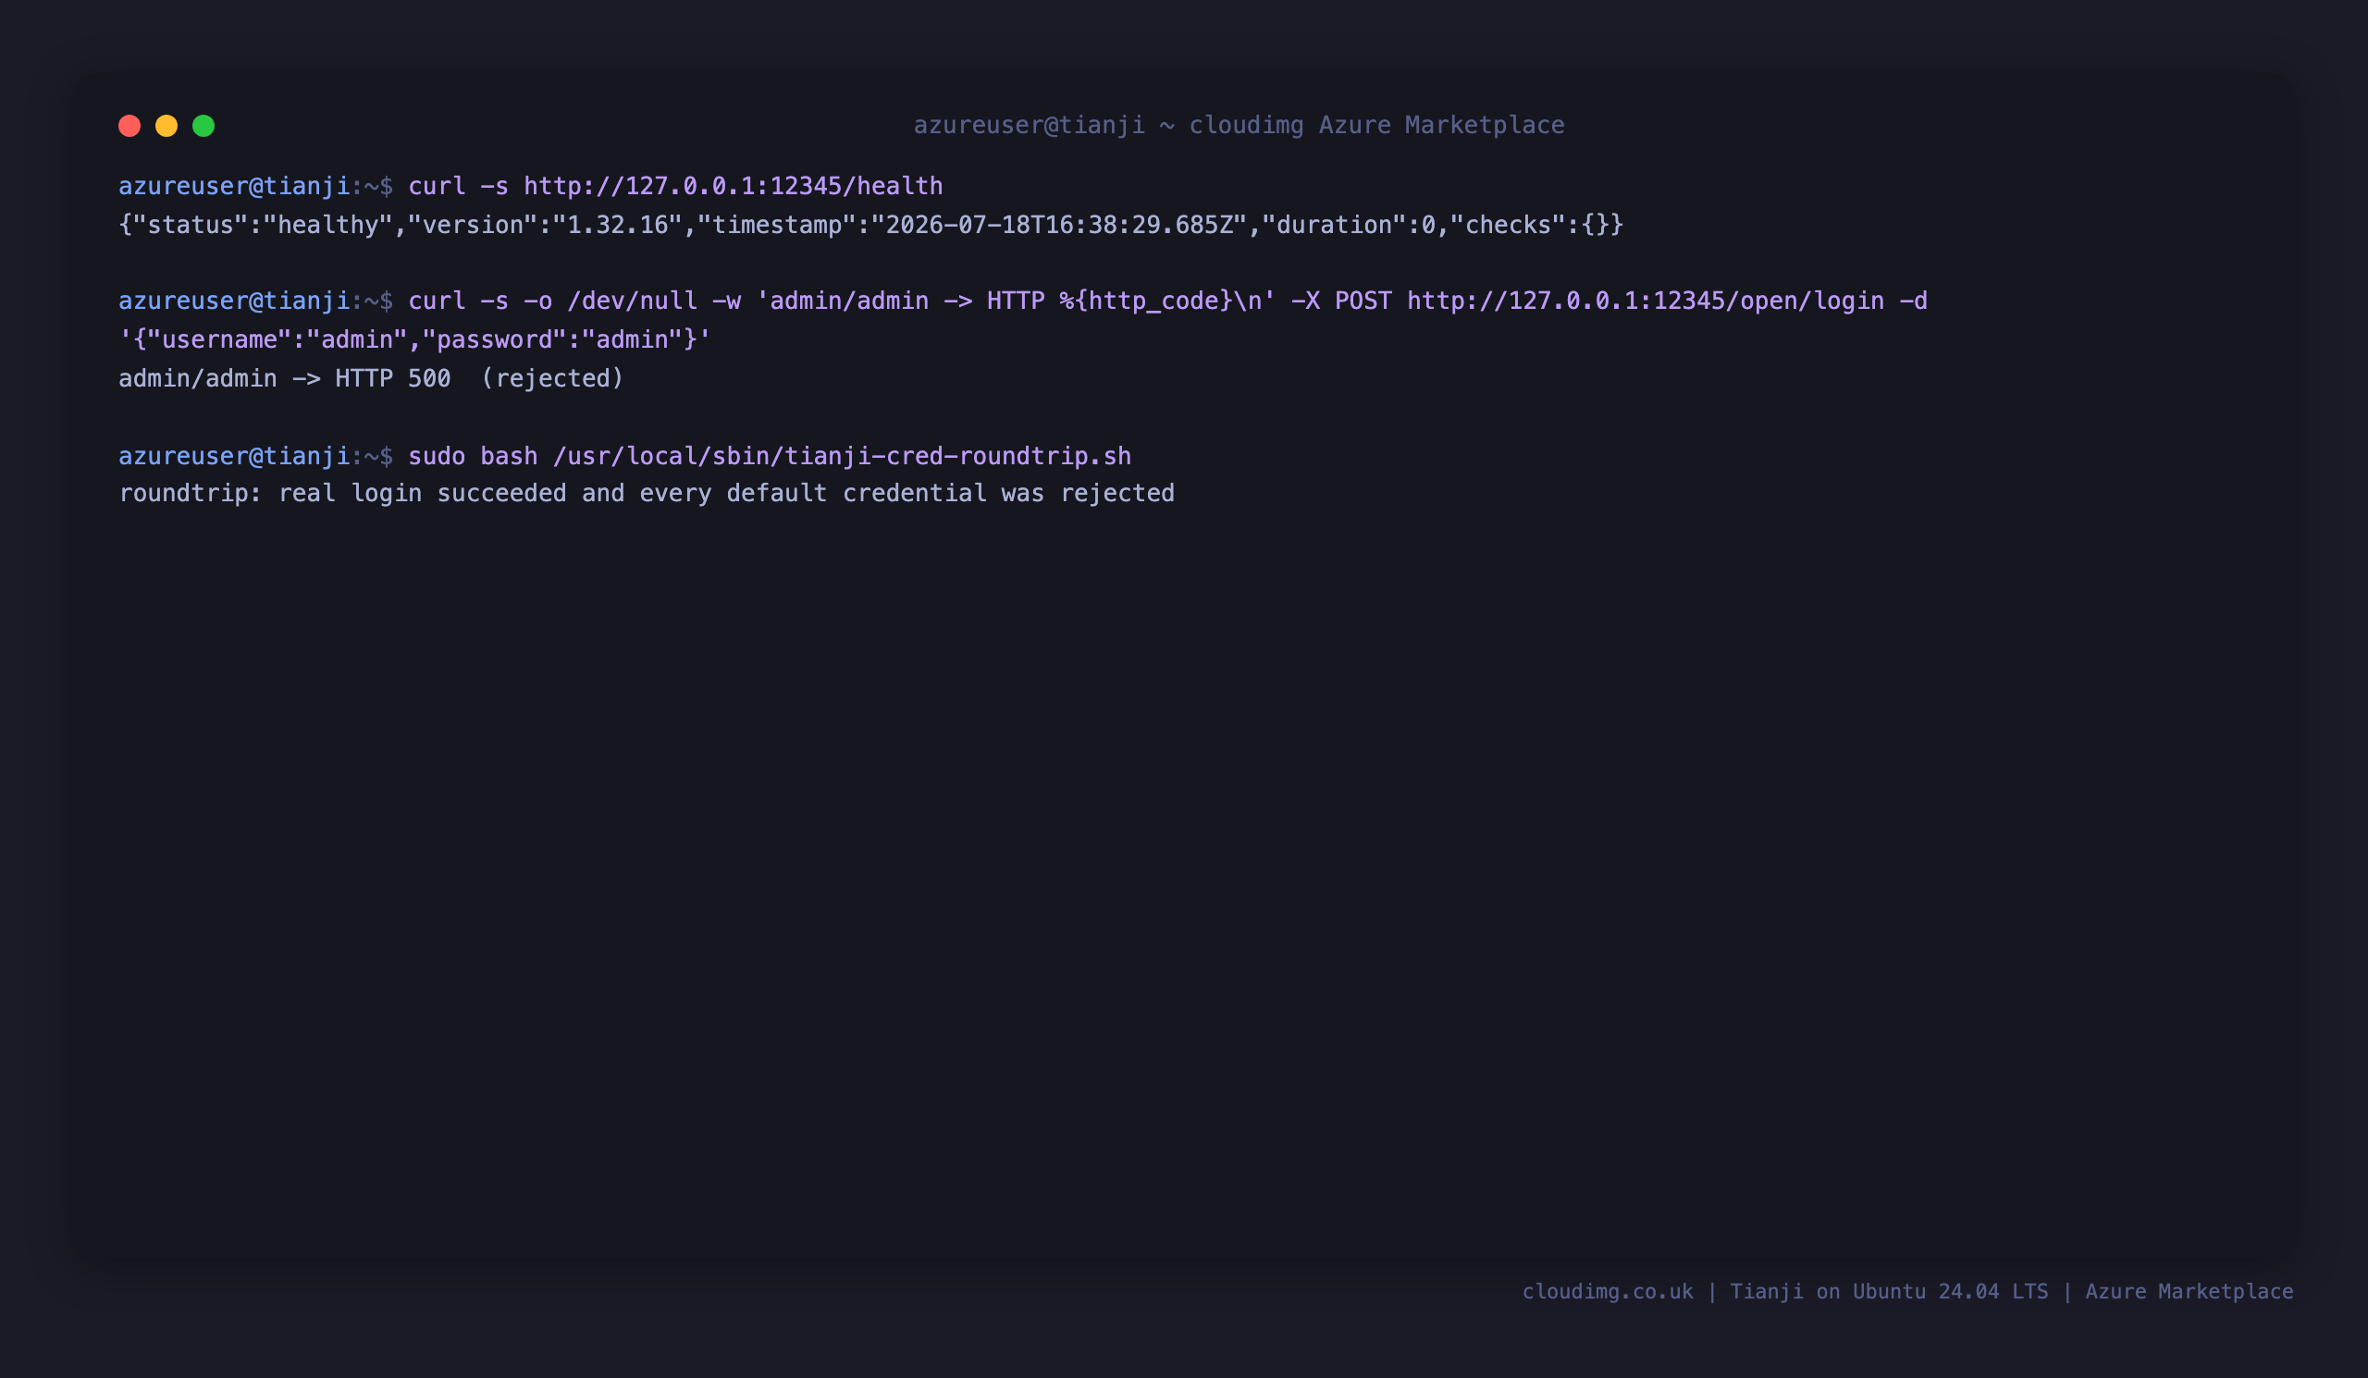Image resolution: width=2368 pixels, height=1378 pixels.
Task: Click the footer text 'cloudimg.co.uk | Tianji on Ubuntu 24.04 LTS'
Action: [1784, 1292]
